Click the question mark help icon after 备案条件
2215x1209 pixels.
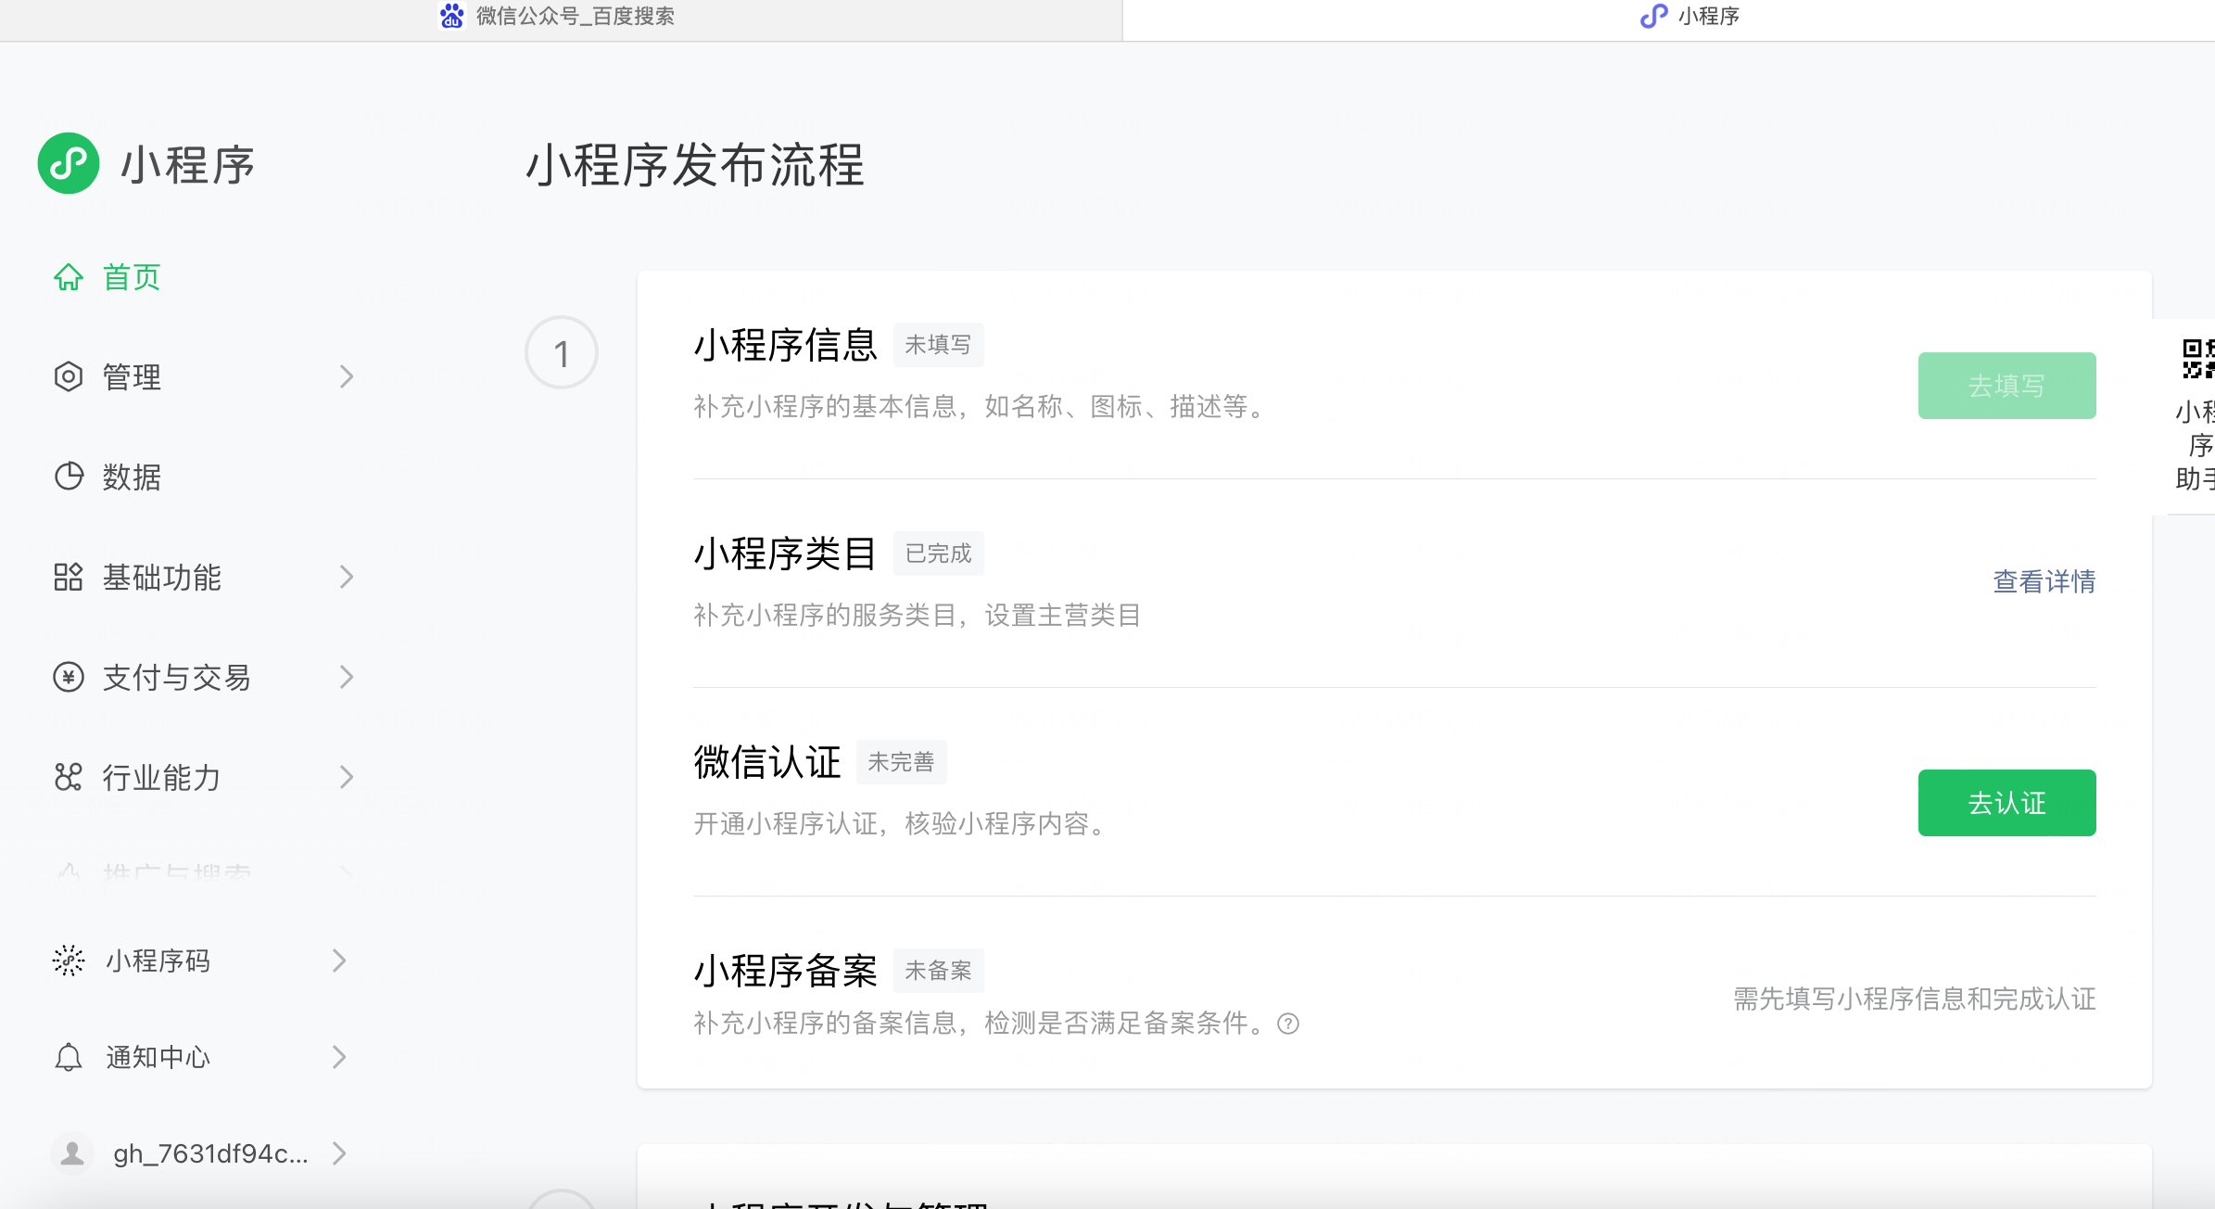click(1288, 1024)
